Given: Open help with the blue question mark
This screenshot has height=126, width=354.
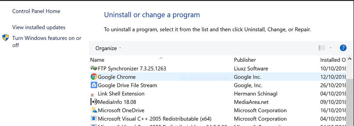Looking at the screenshot, I should (343, 48).
